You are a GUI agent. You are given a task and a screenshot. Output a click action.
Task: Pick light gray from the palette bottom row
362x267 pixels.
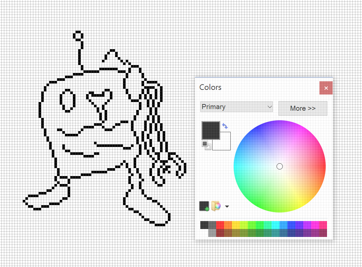[x=212, y=233]
